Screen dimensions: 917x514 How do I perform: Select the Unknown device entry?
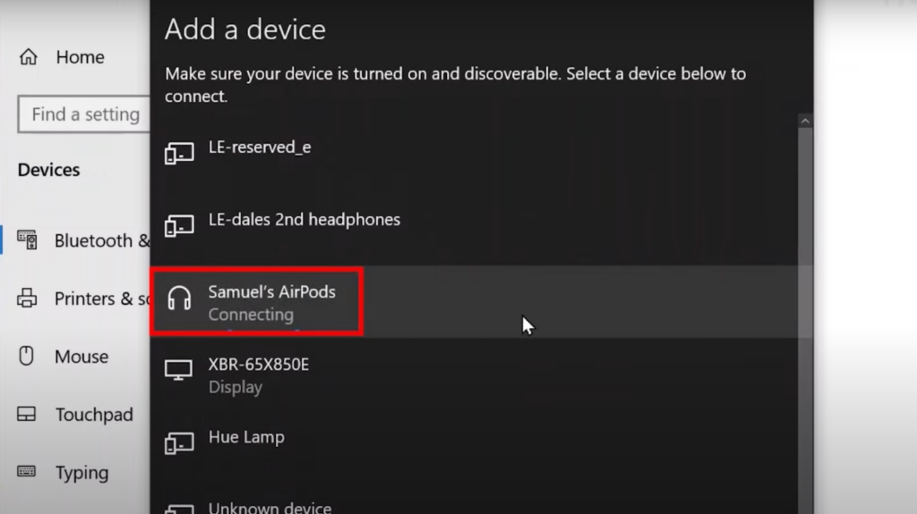click(x=270, y=508)
